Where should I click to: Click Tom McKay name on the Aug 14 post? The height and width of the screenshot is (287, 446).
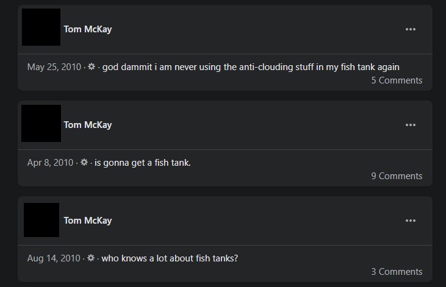click(x=87, y=221)
